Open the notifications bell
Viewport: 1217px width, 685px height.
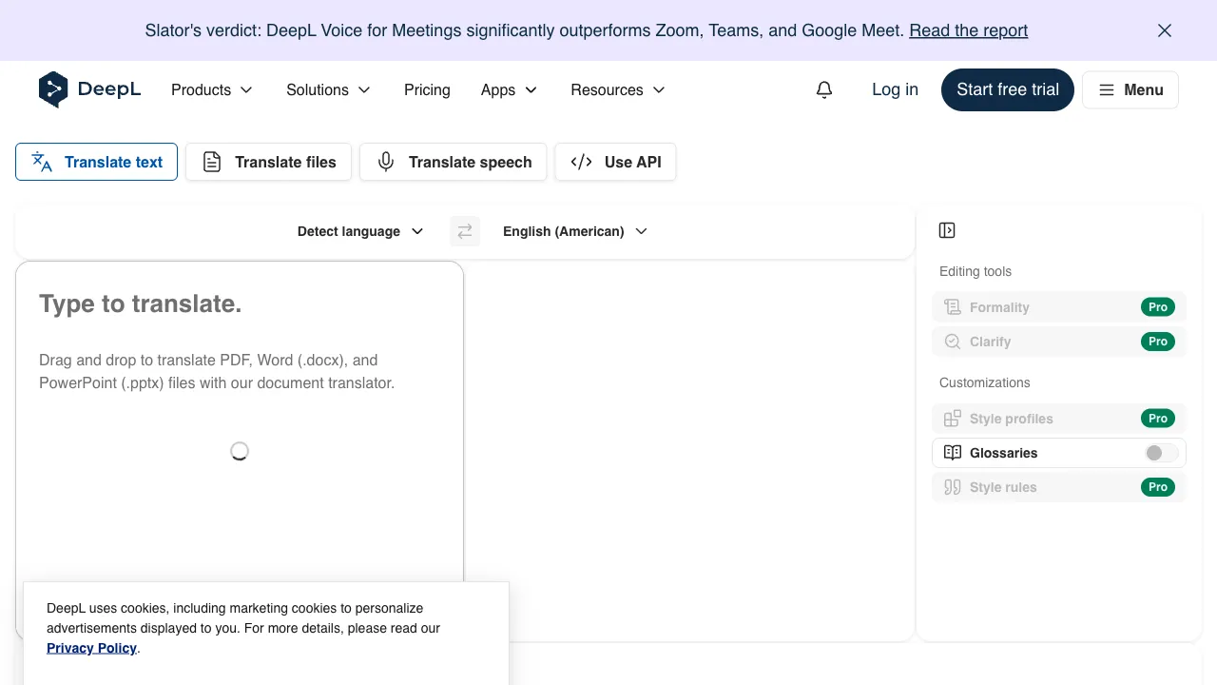pyautogui.click(x=824, y=89)
